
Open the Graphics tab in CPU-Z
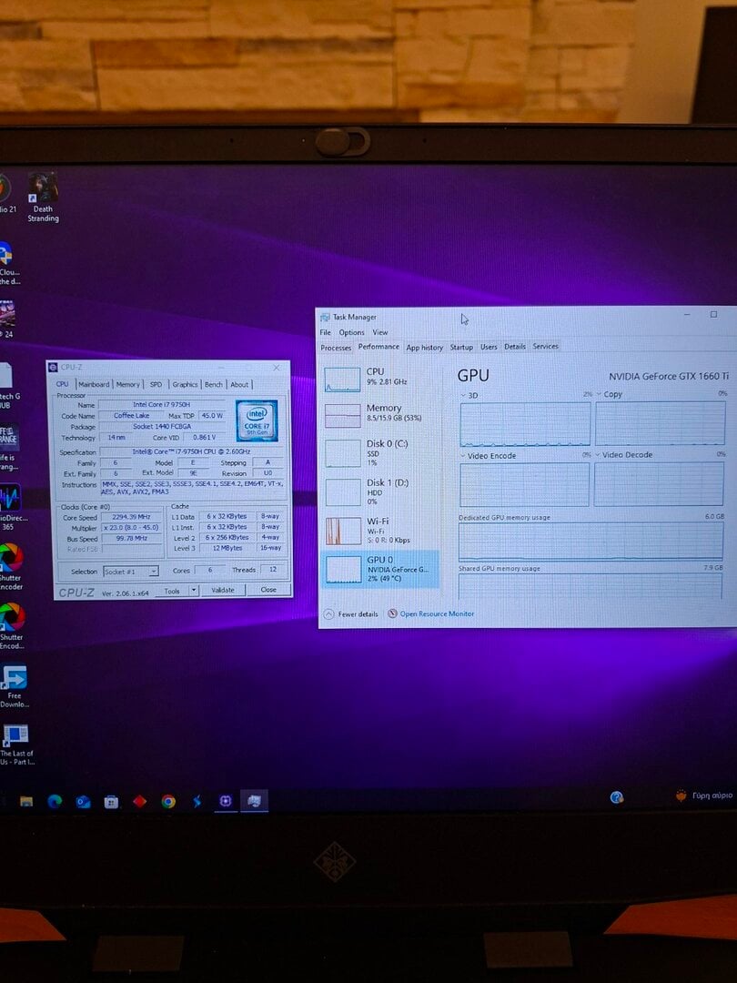tap(185, 384)
